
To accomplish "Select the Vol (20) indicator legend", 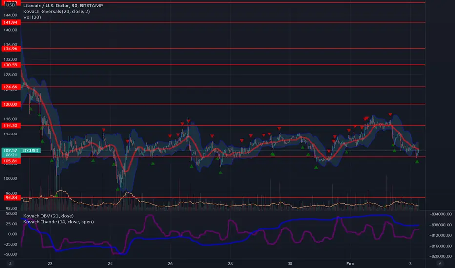I will (32, 17).
